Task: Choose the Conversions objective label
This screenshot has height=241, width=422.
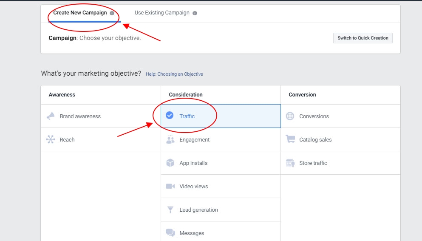Action: (x=314, y=116)
